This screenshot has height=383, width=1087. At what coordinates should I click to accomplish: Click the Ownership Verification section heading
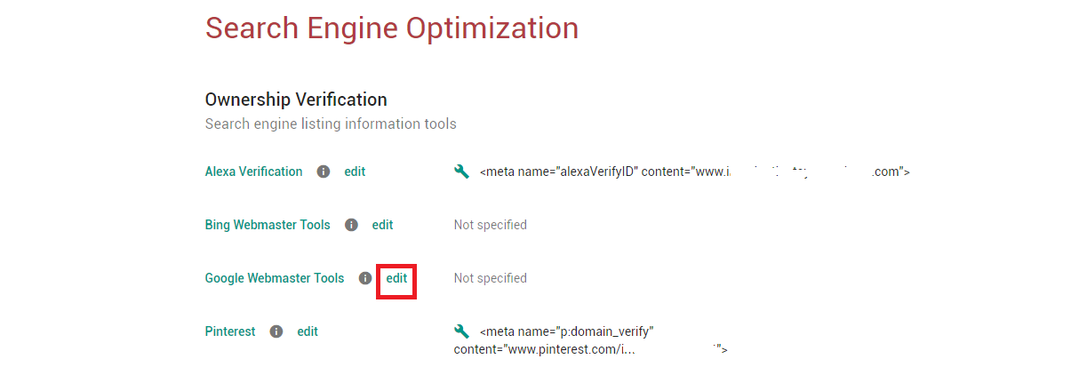pos(296,100)
